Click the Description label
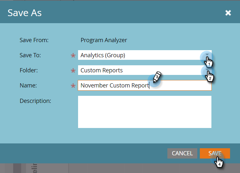The width and height of the screenshot is (240, 173). click(x=35, y=101)
